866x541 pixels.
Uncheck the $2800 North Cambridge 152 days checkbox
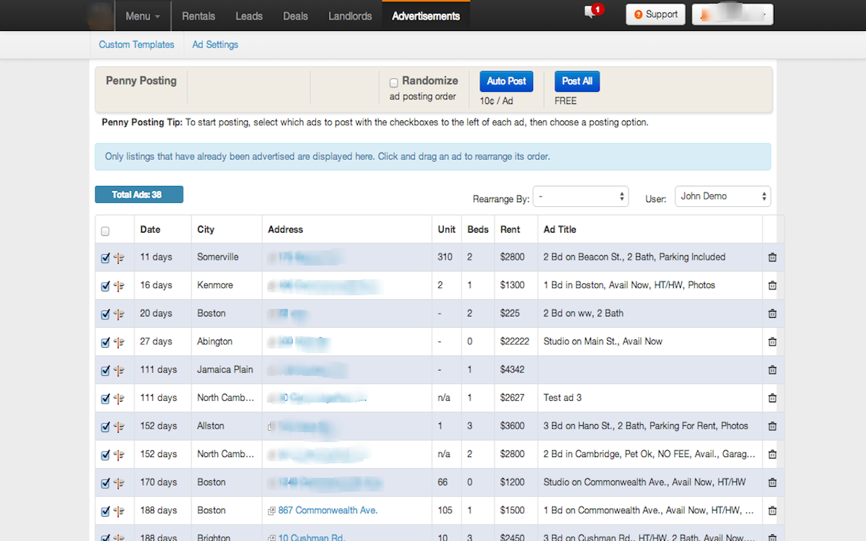click(x=105, y=455)
